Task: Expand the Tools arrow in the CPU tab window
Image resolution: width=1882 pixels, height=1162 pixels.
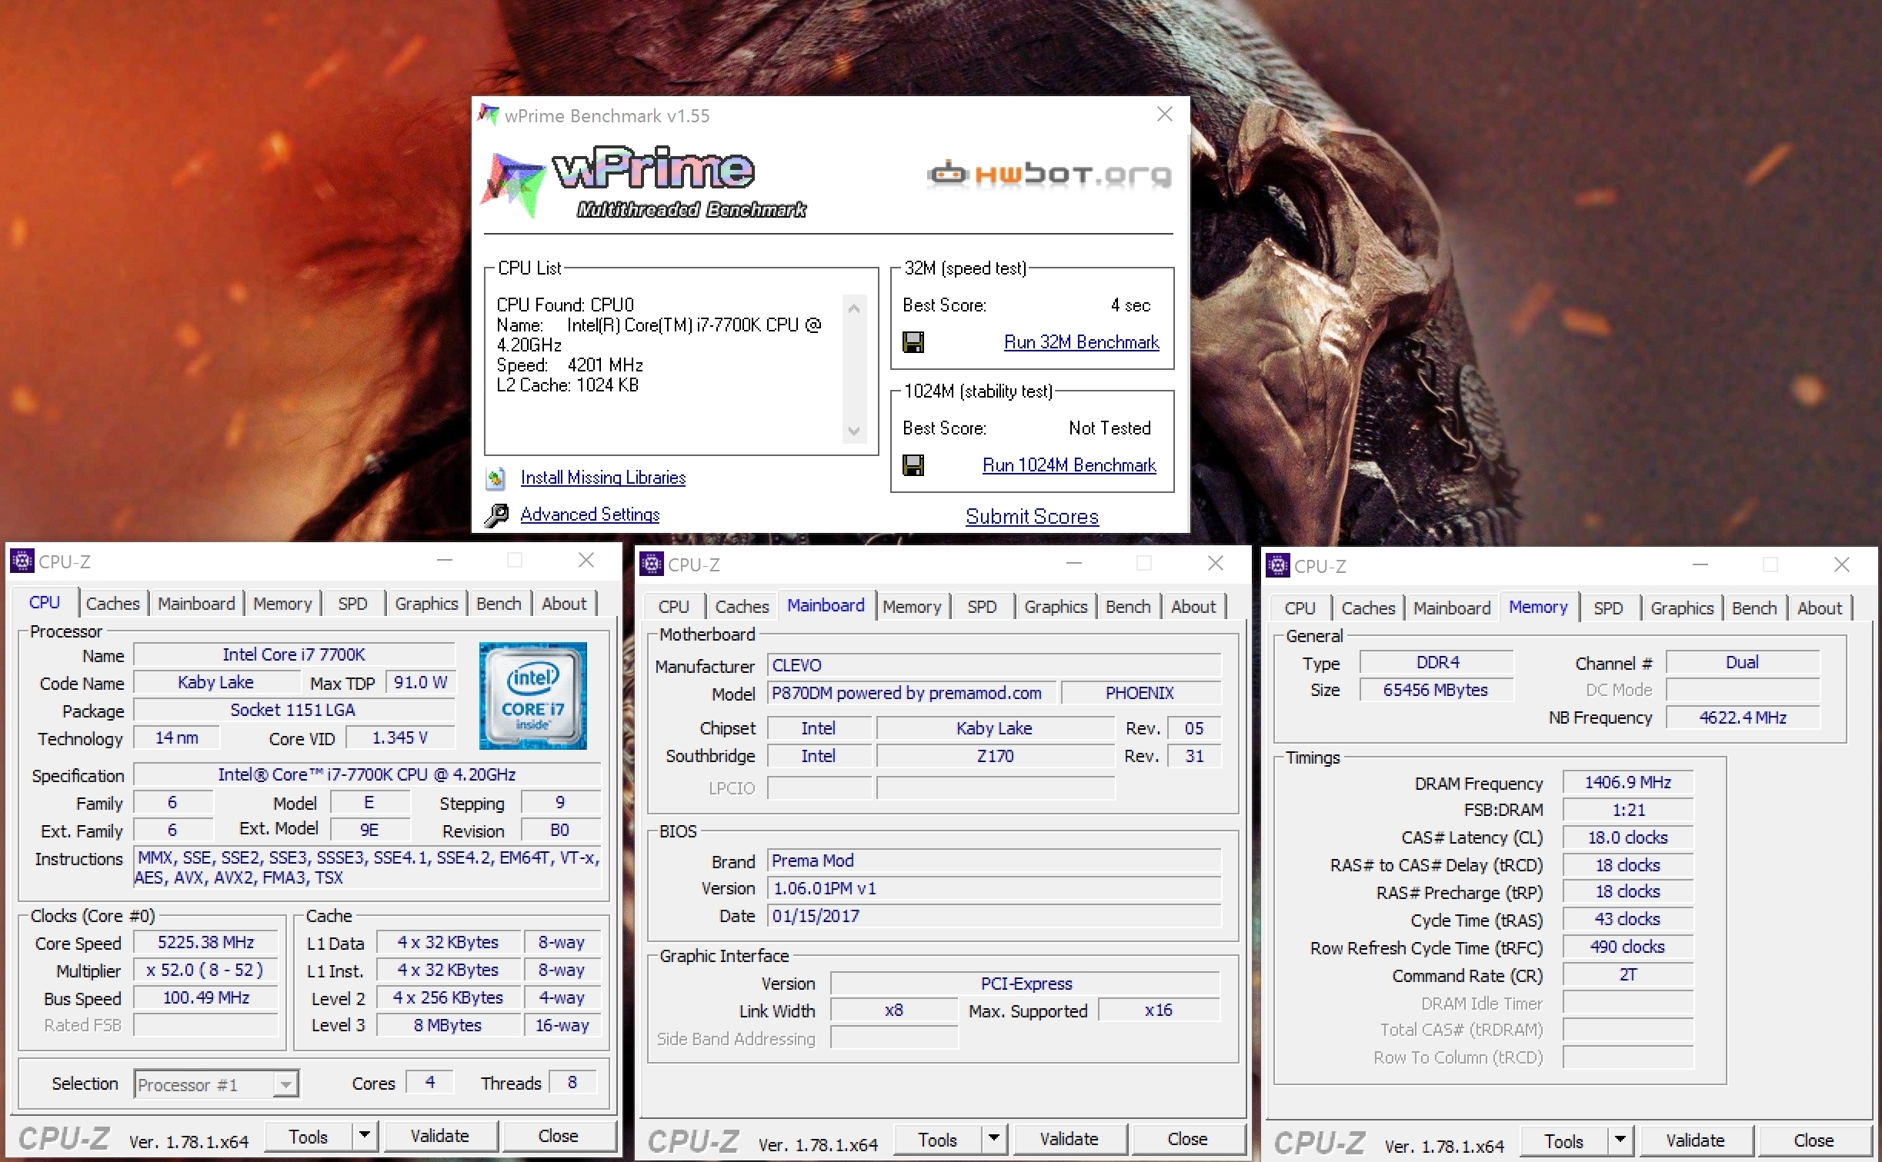Action: (365, 1136)
